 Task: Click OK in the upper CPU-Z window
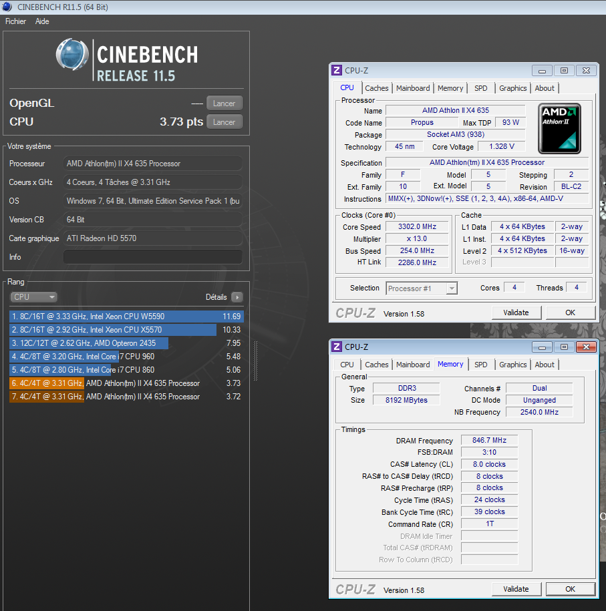(x=570, y=313)
